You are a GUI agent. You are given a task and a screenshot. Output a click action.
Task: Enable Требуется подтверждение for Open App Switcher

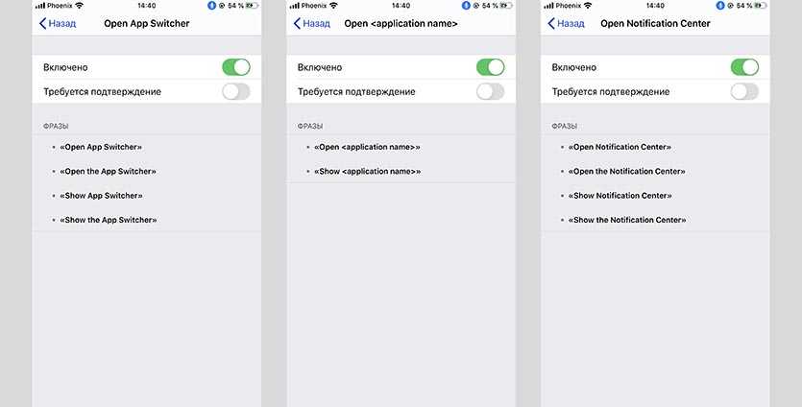coord(236,91)
